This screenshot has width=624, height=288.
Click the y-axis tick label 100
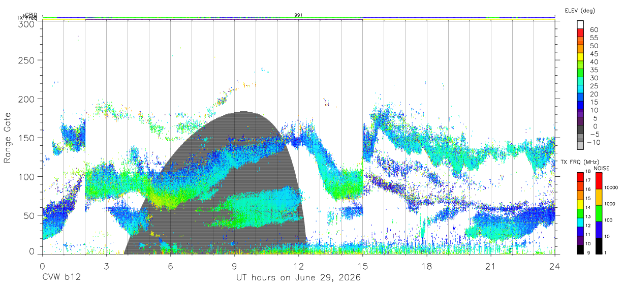pyautogui.click(x=26, y=176)
